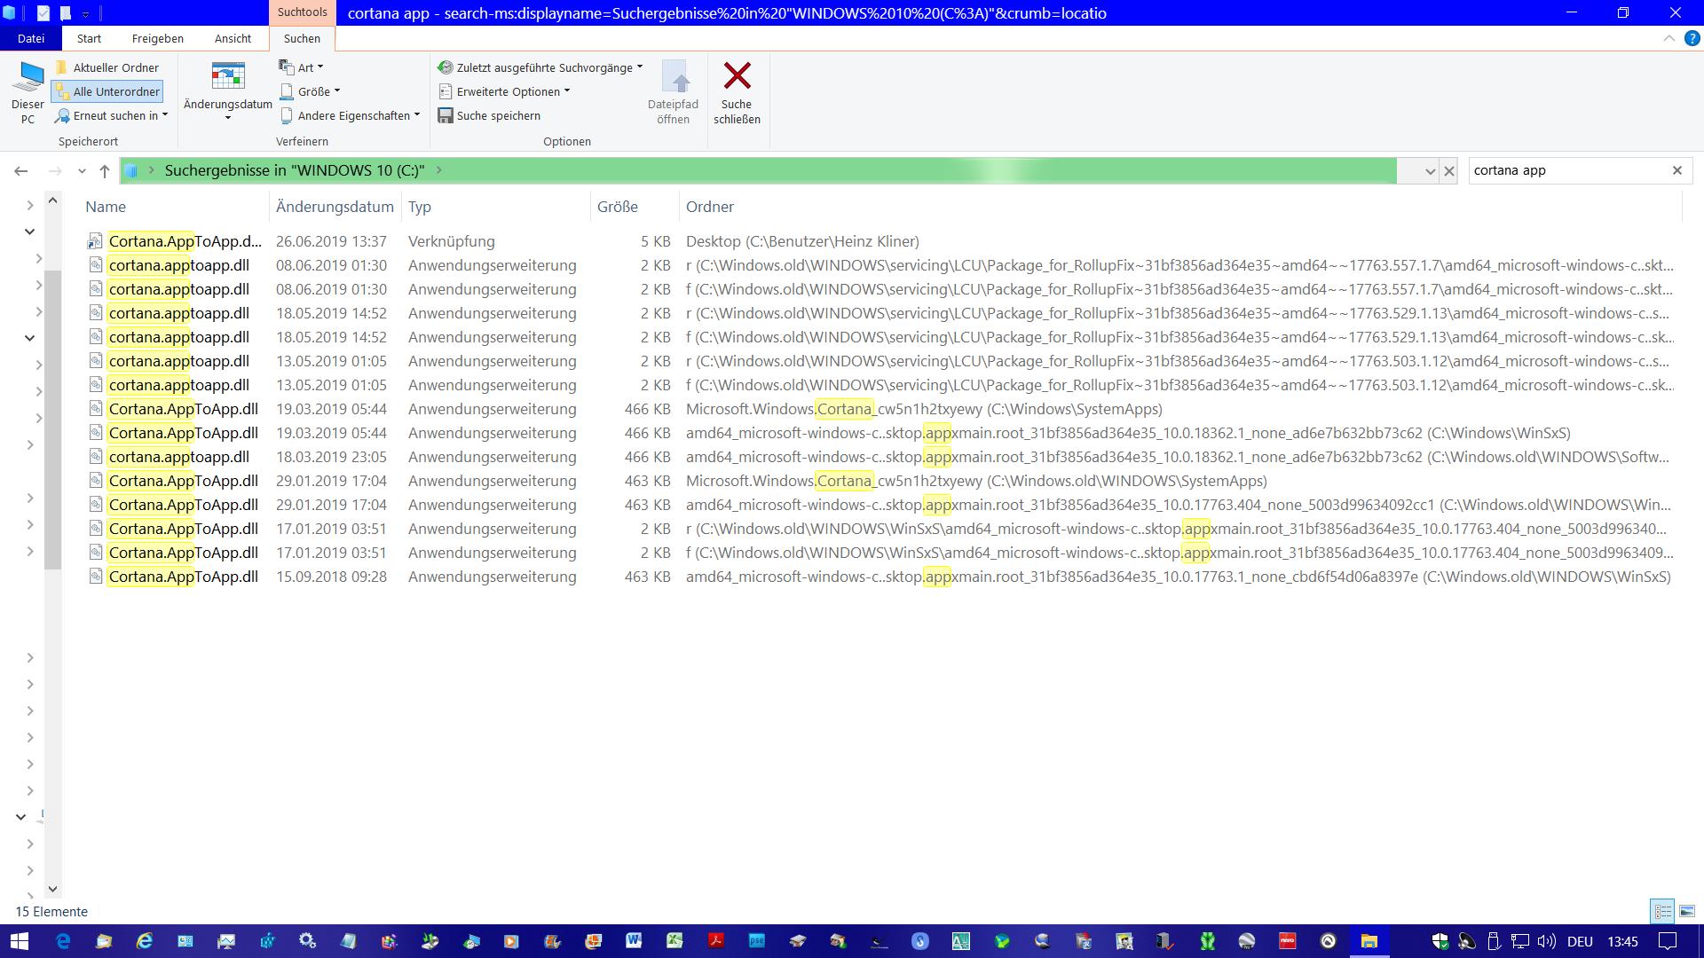Image resolution: width=1704 pixels, height=958 pixels.
Task: Expand the Art filter dropdown
Action: (x=302, y=67)
